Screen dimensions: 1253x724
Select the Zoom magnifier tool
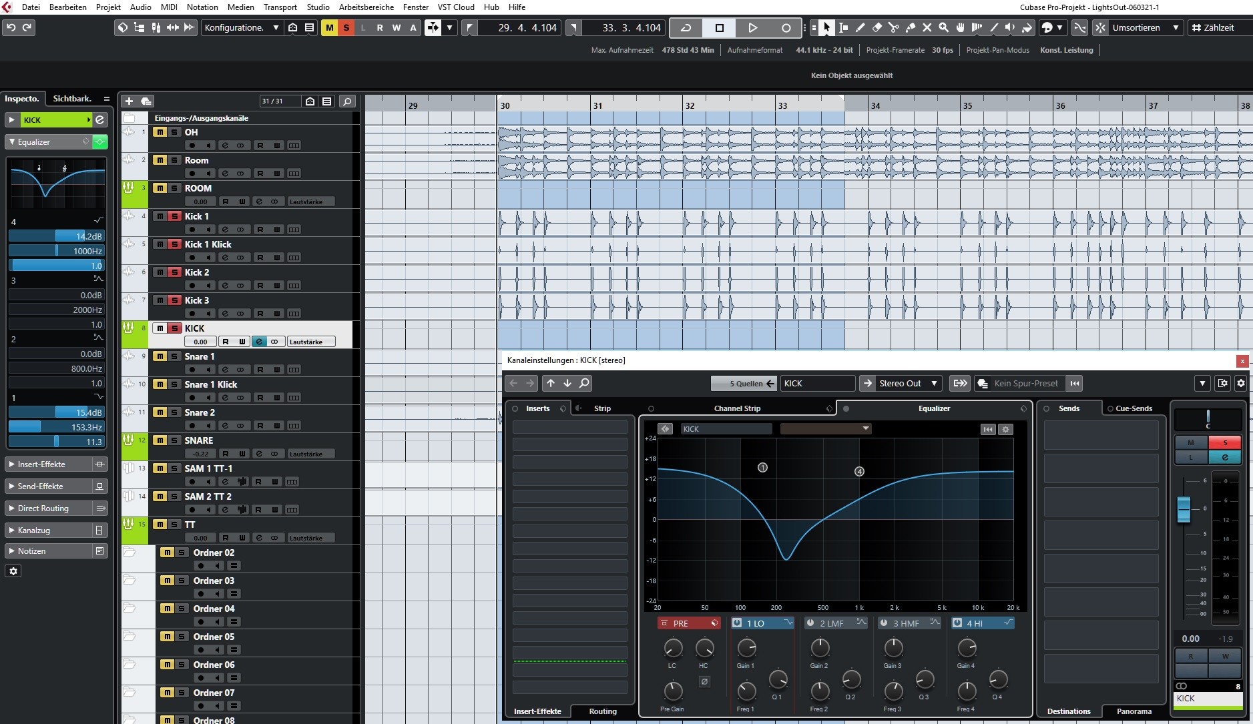[x=944, y=27]
